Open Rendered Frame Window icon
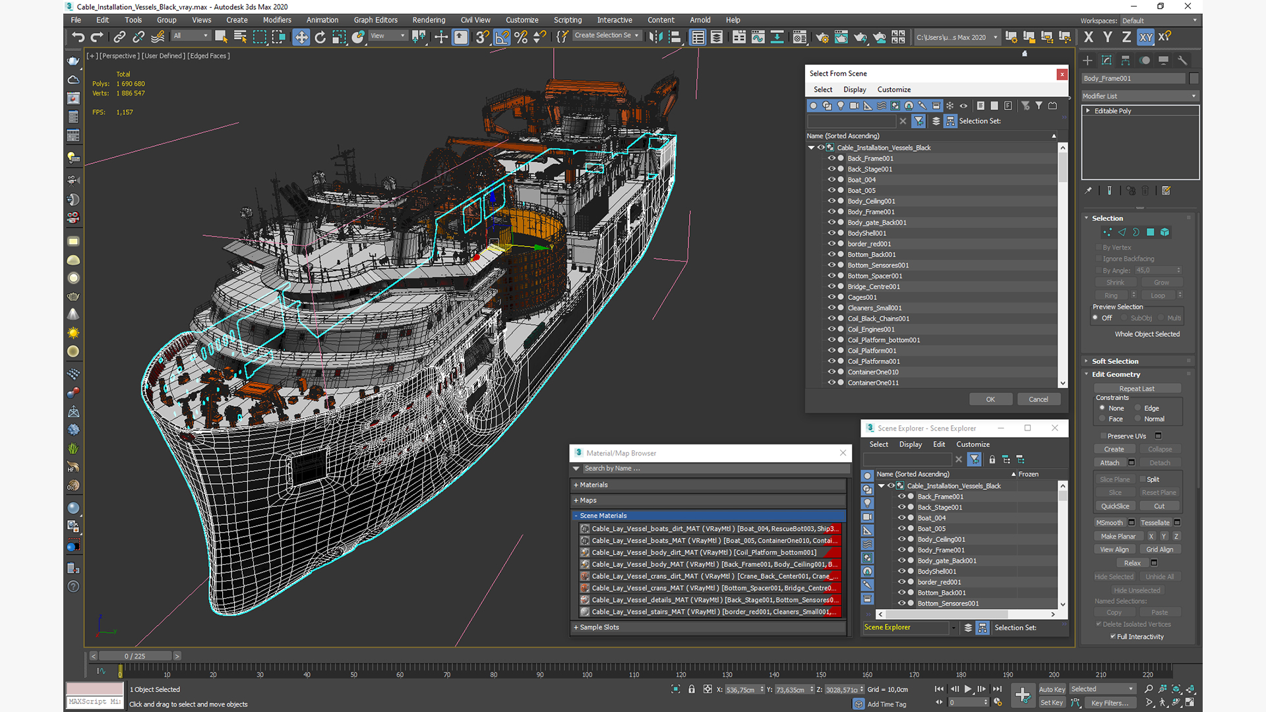 pos(841,38)
